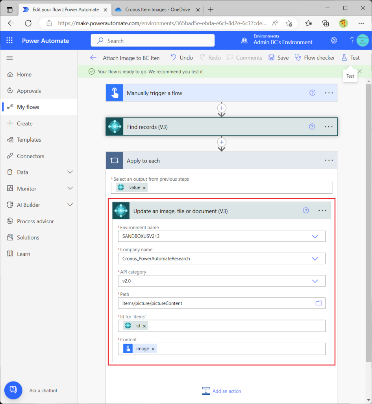This screenshot has height=404, width=372.
Task: Open more options for Find records (V3)
Action: (x=329, y=127)
